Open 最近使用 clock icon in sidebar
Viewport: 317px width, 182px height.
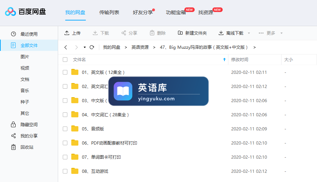[13, 34]
